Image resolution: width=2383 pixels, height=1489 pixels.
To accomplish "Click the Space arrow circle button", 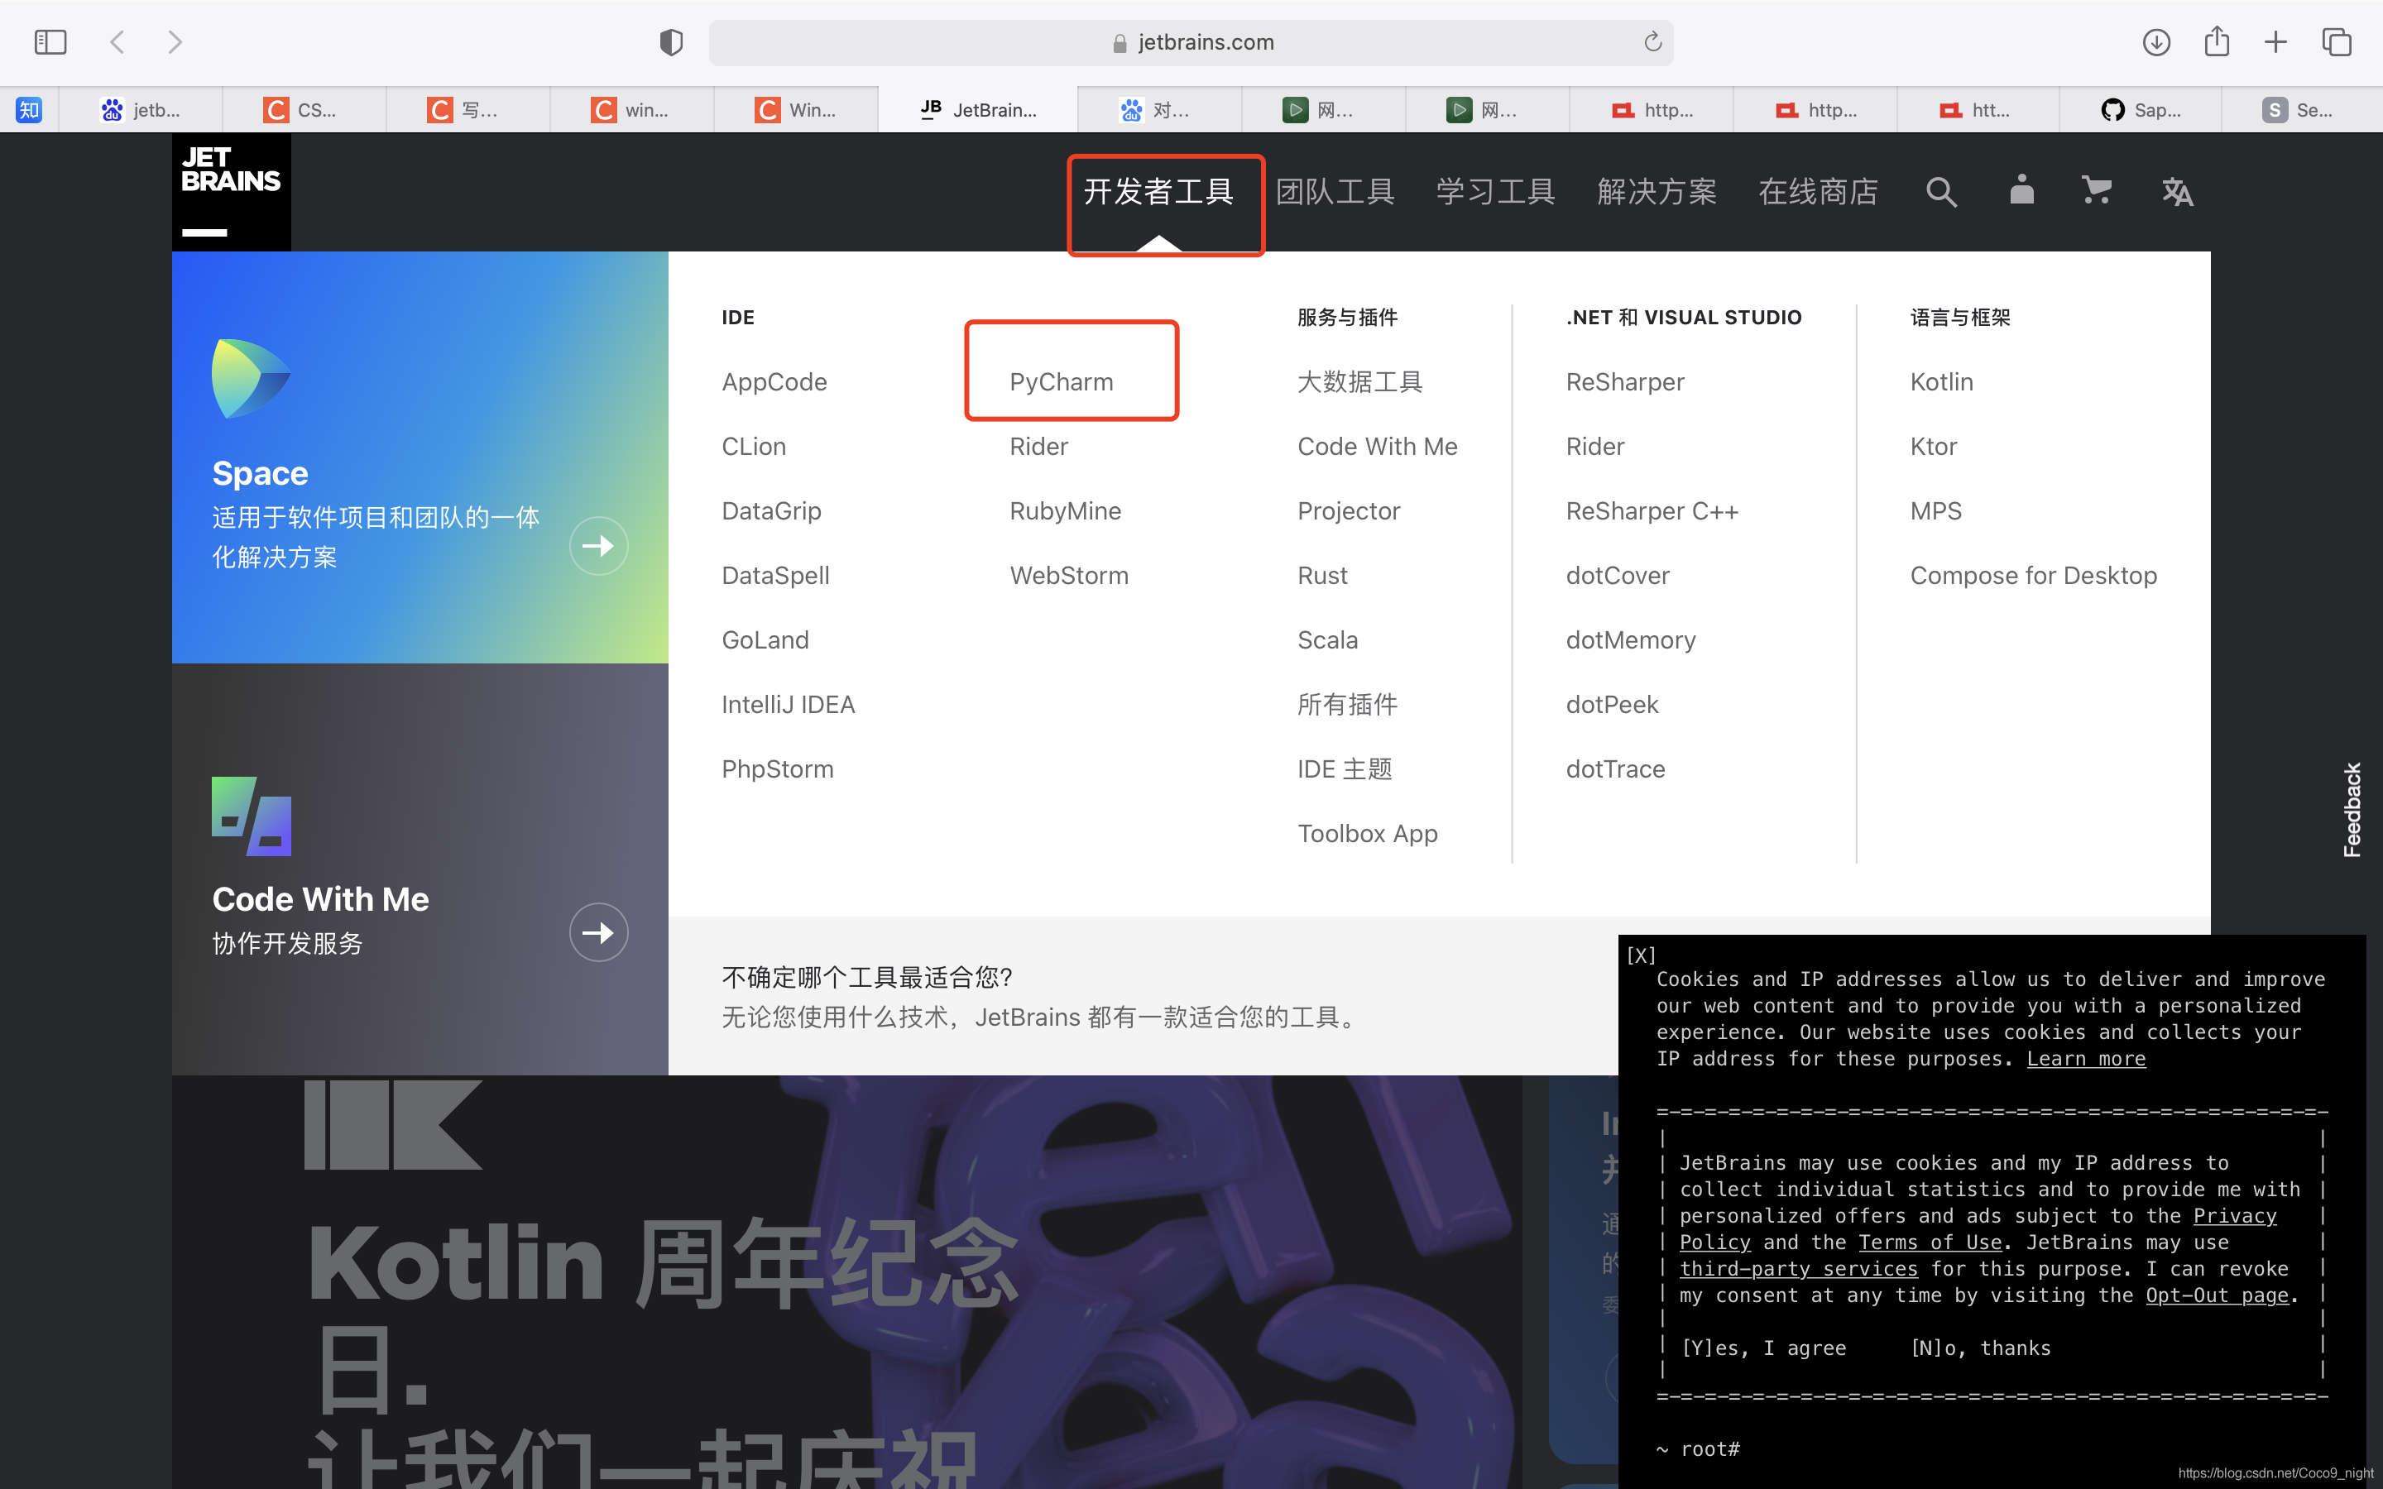I will point(599,546).
